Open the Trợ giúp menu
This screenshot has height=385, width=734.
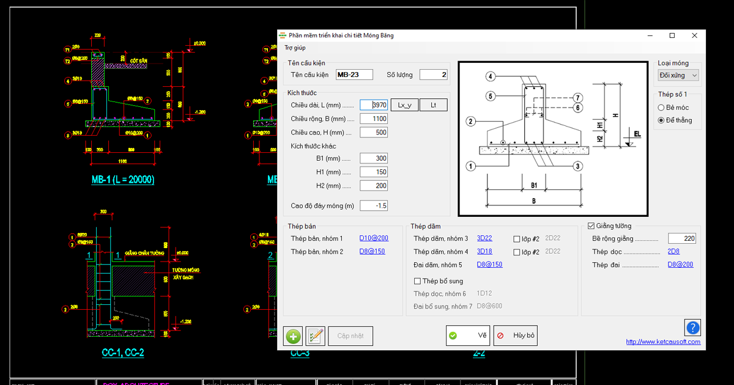[x=295, y=48]
